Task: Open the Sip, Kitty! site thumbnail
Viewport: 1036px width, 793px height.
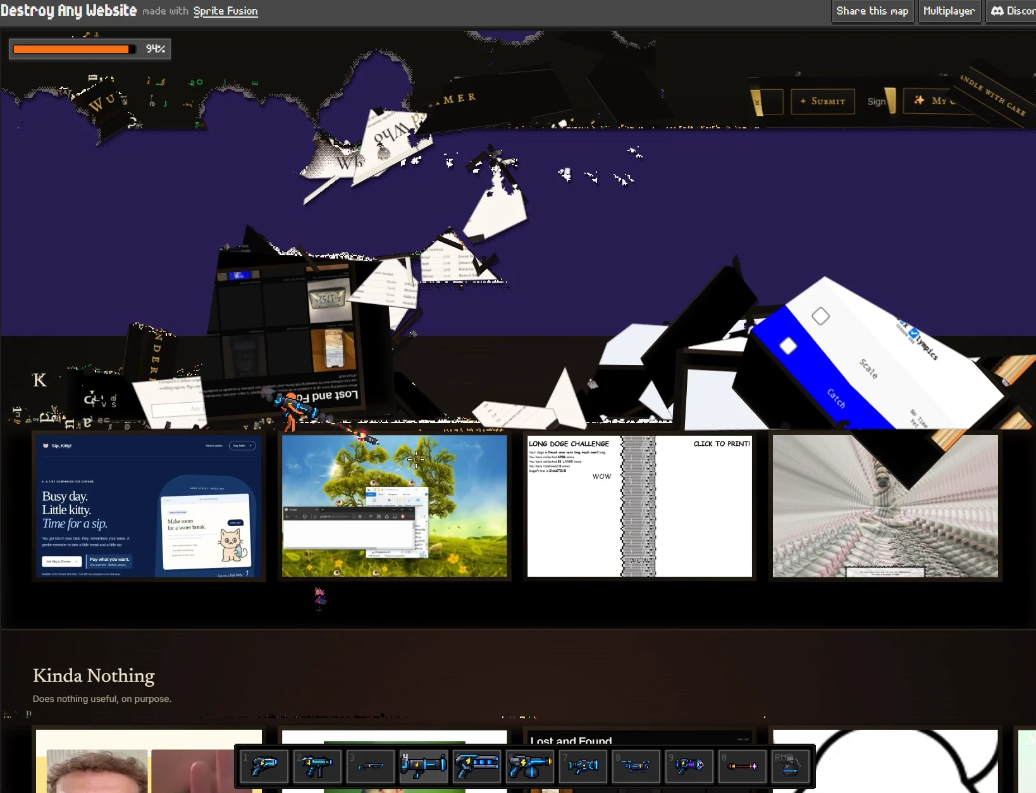Action: coord(149,506)
